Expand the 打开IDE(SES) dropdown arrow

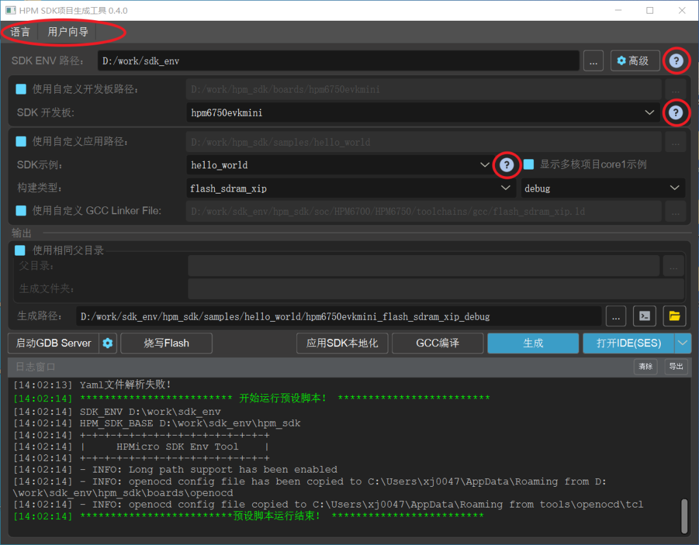click(683, 343)
